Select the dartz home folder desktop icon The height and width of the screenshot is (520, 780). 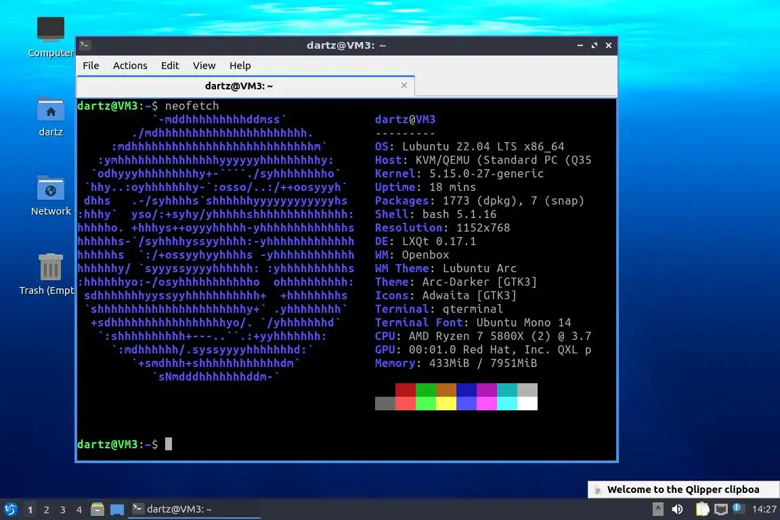pos(51,117)
